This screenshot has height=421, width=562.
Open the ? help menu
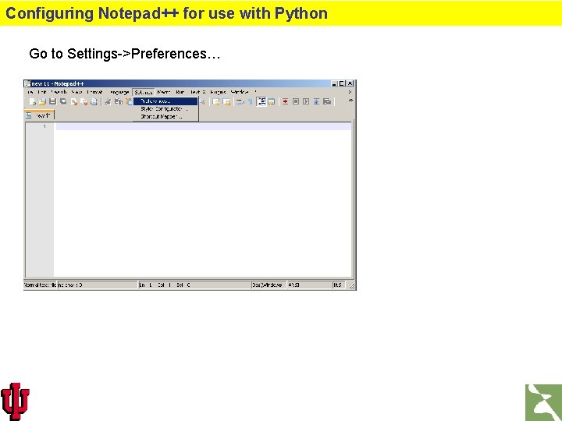pos(255,92)
